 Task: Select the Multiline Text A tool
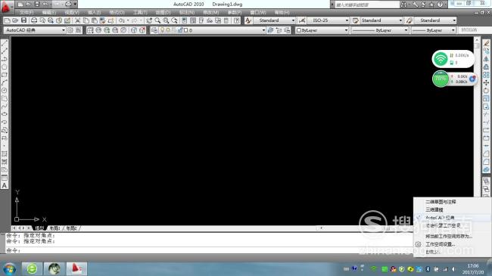pyautogui.click(x=5, y=185)
